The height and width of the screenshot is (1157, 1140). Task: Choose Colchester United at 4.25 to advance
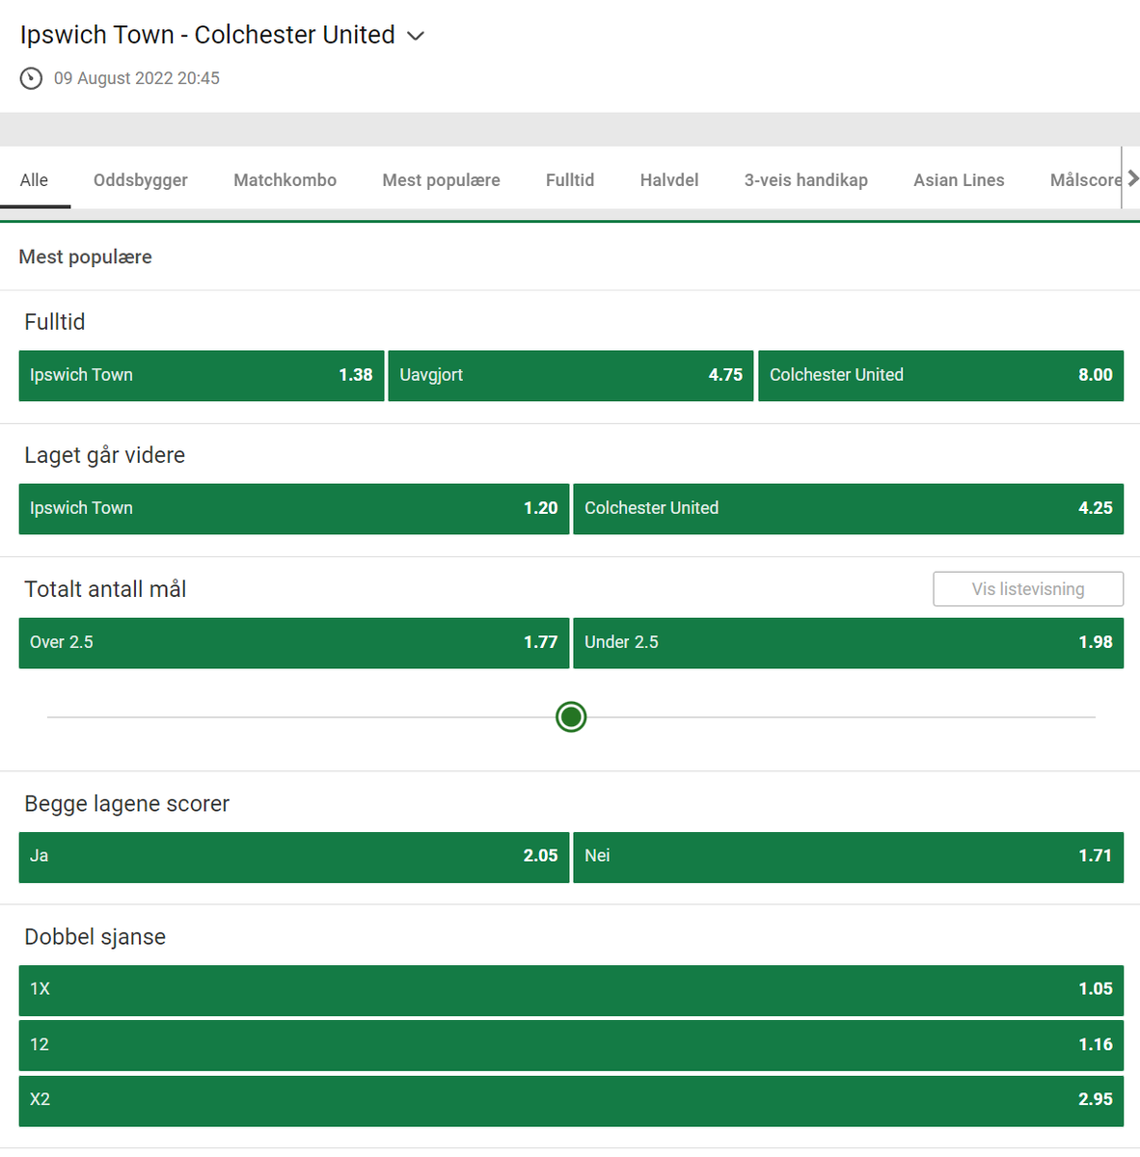[849, 508]
